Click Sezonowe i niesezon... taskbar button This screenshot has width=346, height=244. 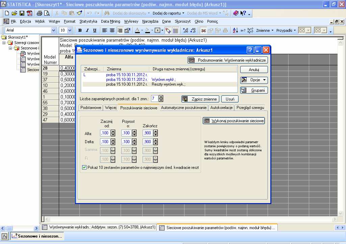[x=37, y=236]
